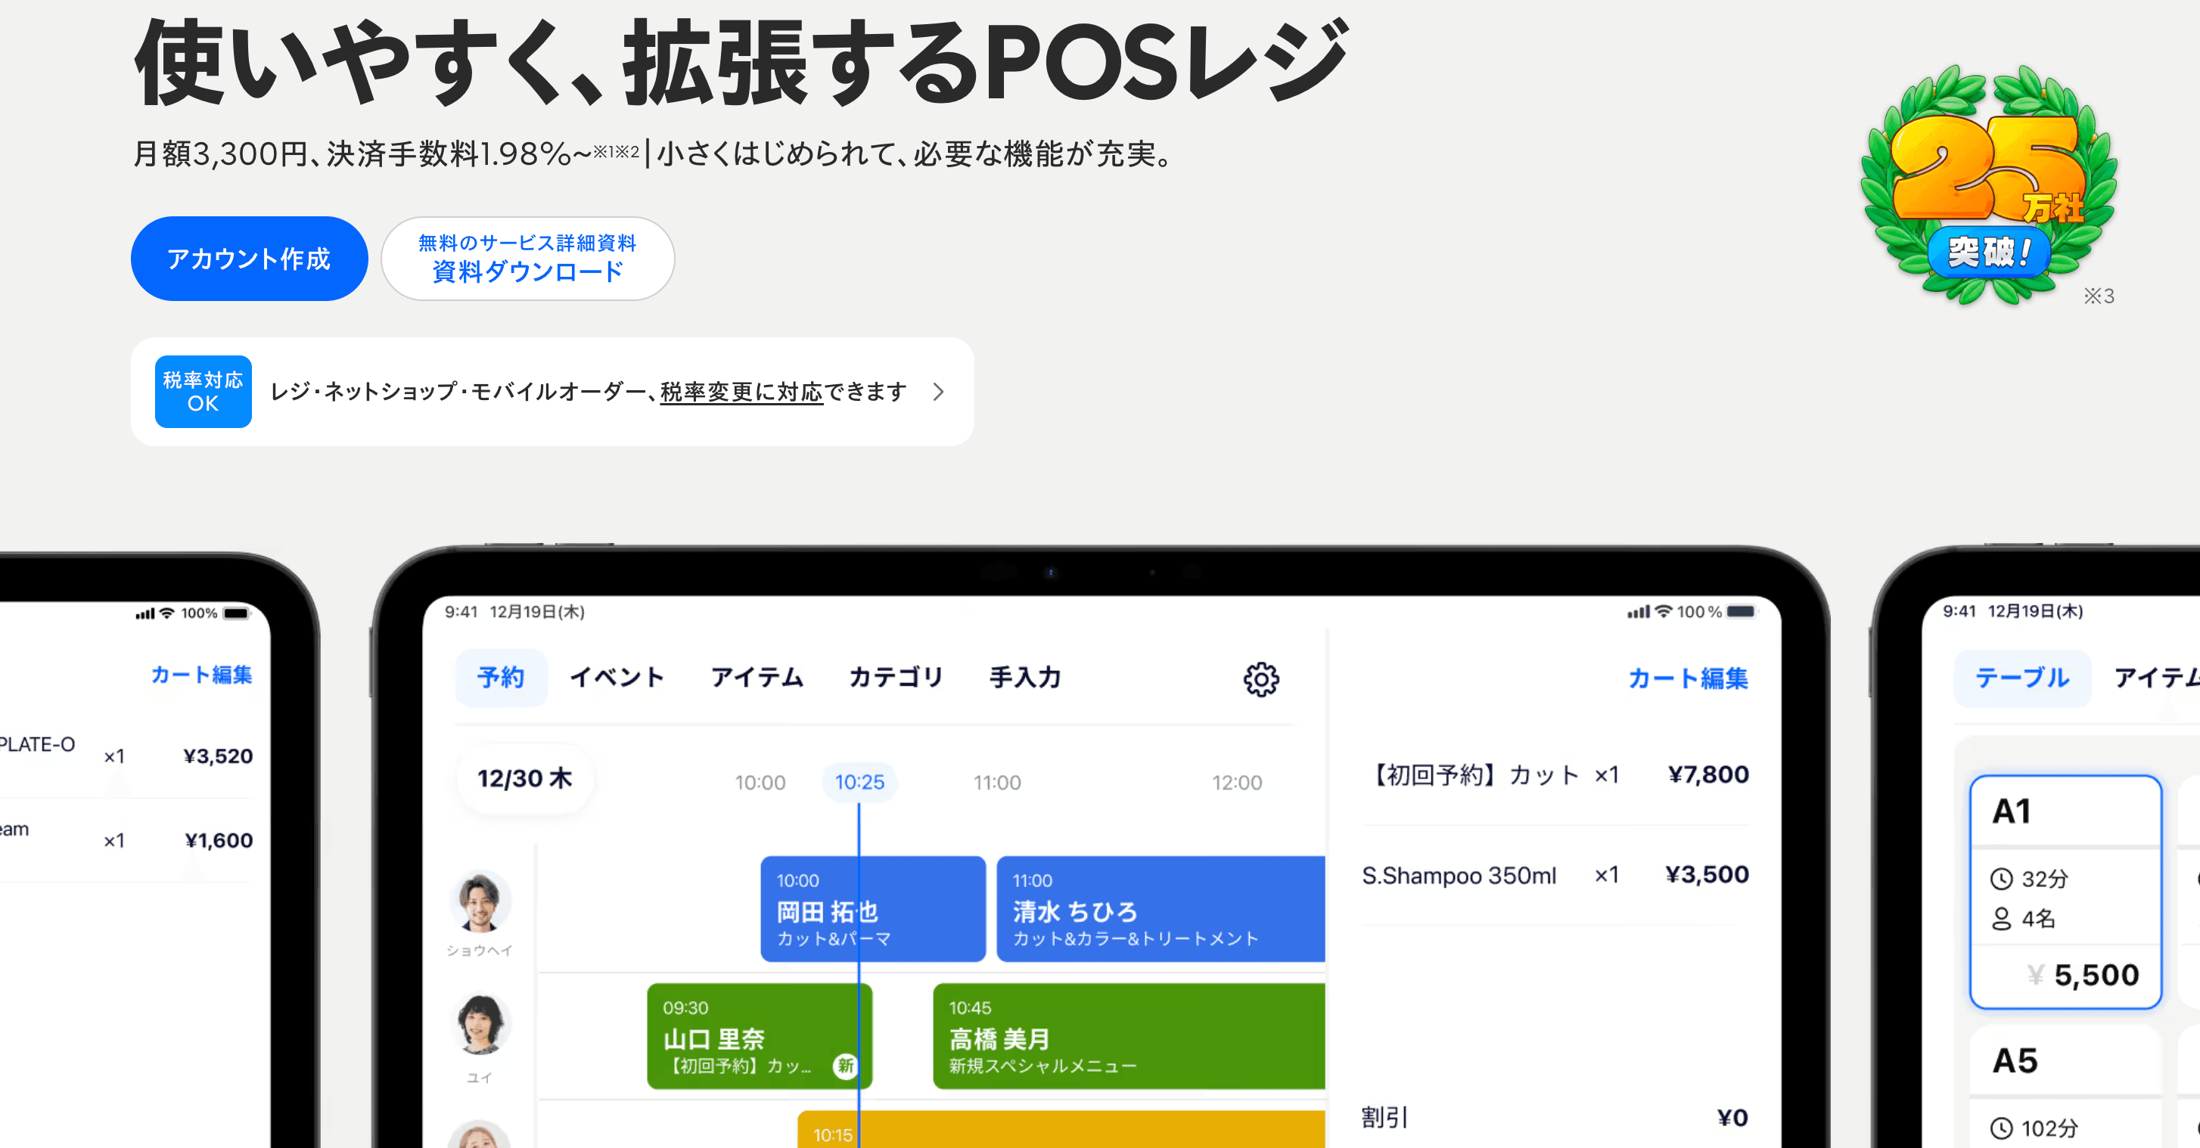Open 岡田 拓也 10:00 appointment block

click(873, 909)
